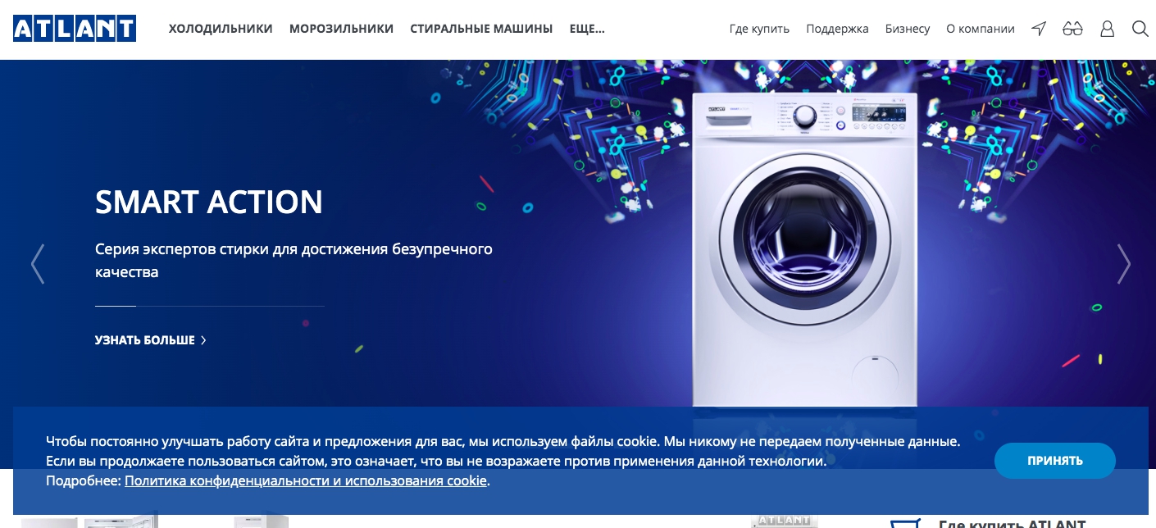Viewport: 1156px width, 528px height.
Task: Open the СТИРАЛЬНЫЕ МАШИНЫ menu
Action: [481, 29]
